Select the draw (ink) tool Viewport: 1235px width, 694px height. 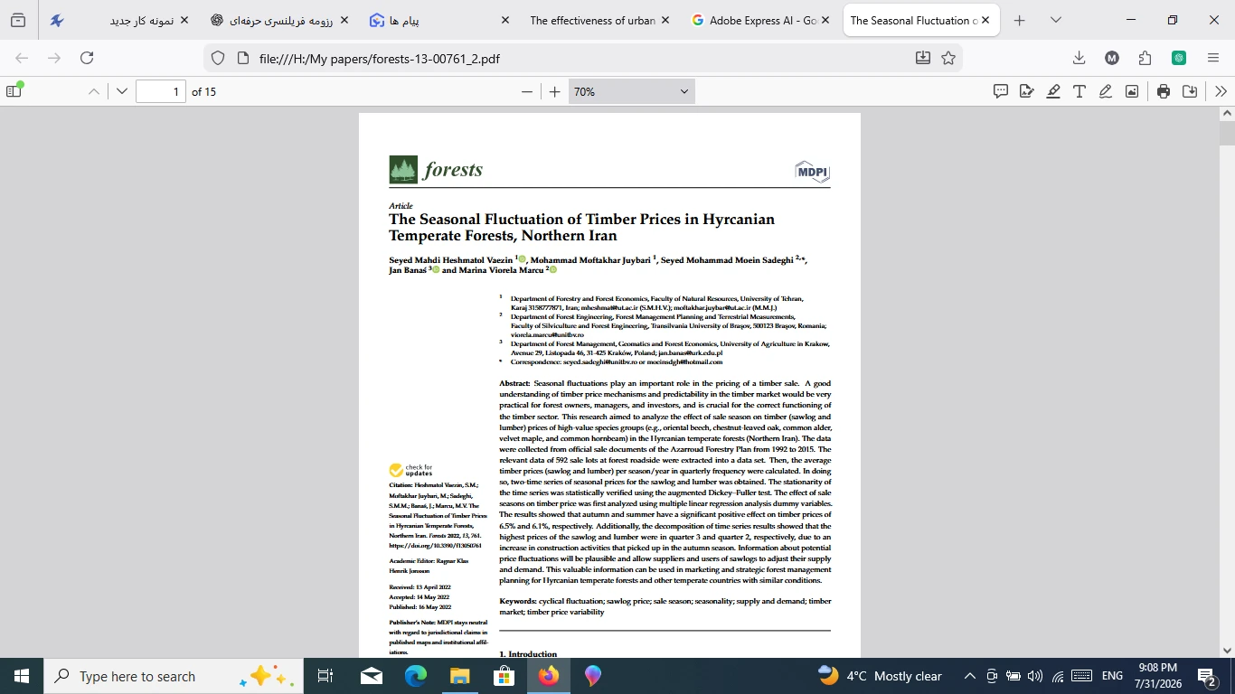pyautogui.click(x=1106, y=91)
